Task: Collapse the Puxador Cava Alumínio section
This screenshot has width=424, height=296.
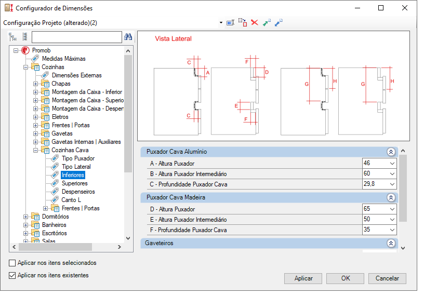Action: (391, 152)
